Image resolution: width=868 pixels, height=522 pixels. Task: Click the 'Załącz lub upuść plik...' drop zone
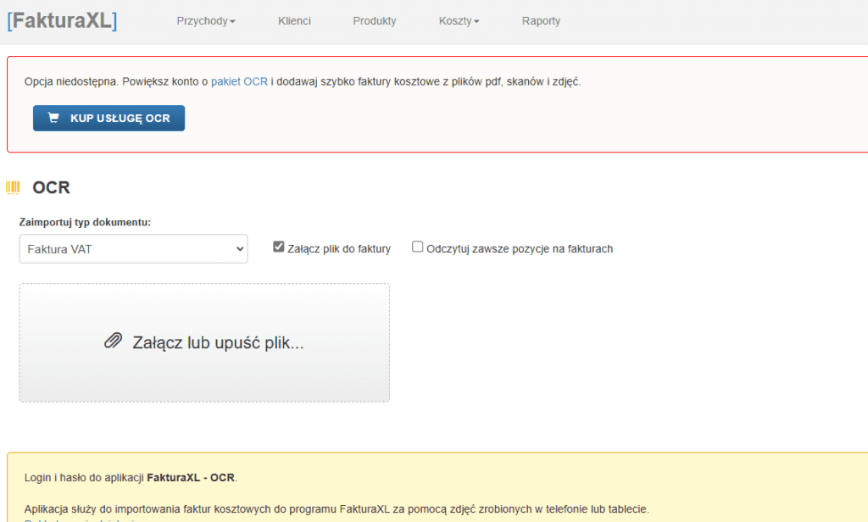204,342
